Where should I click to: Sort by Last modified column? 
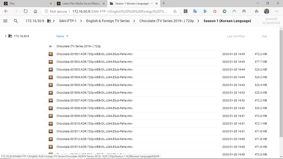[236, 36]
